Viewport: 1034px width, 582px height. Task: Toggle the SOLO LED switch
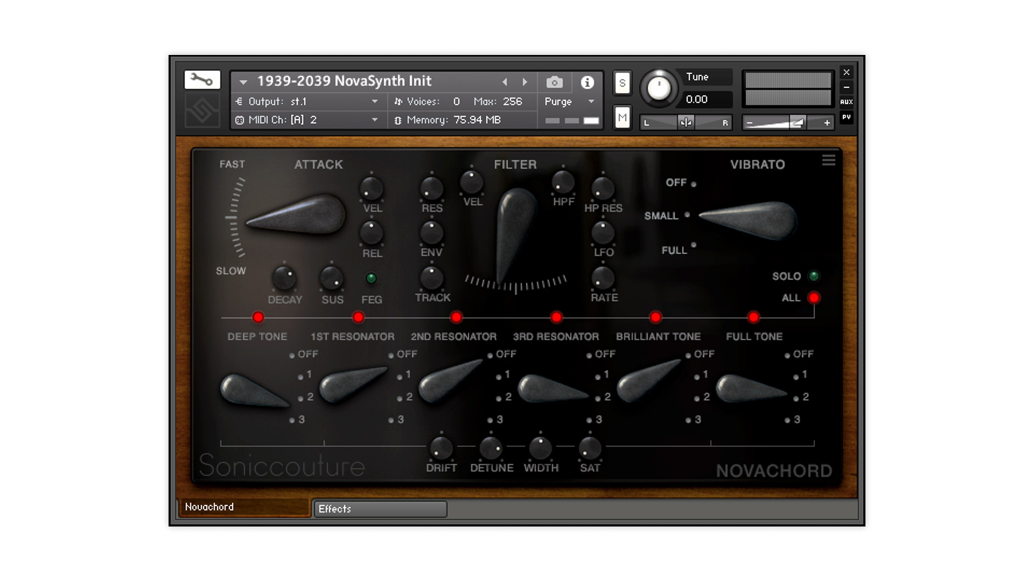[x=814, y=276]
